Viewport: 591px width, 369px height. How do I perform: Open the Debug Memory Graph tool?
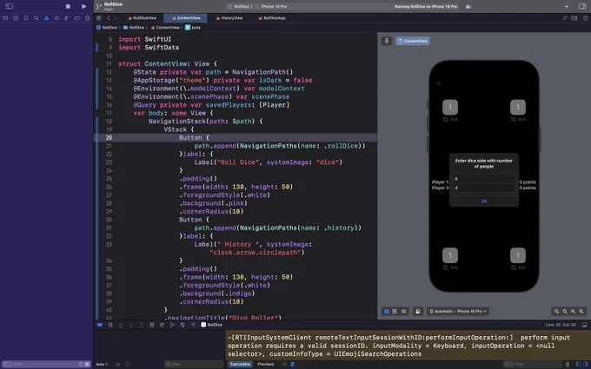point(172,325)
